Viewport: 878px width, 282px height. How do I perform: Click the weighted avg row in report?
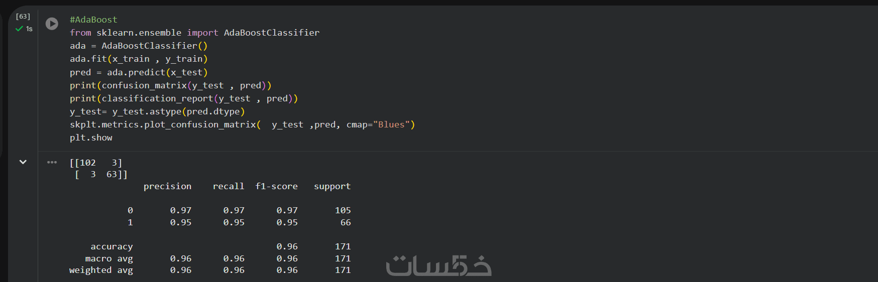click(101, 270)
